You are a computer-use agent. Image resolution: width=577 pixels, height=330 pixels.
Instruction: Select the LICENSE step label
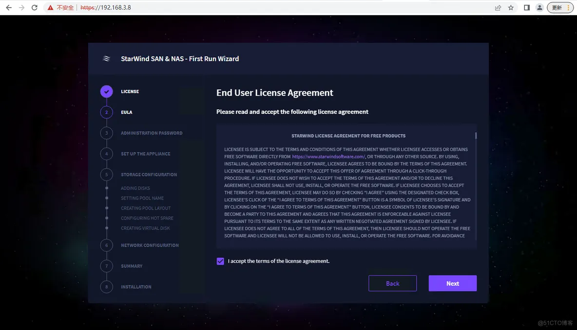pyautogui.click(x=130, y=91)
